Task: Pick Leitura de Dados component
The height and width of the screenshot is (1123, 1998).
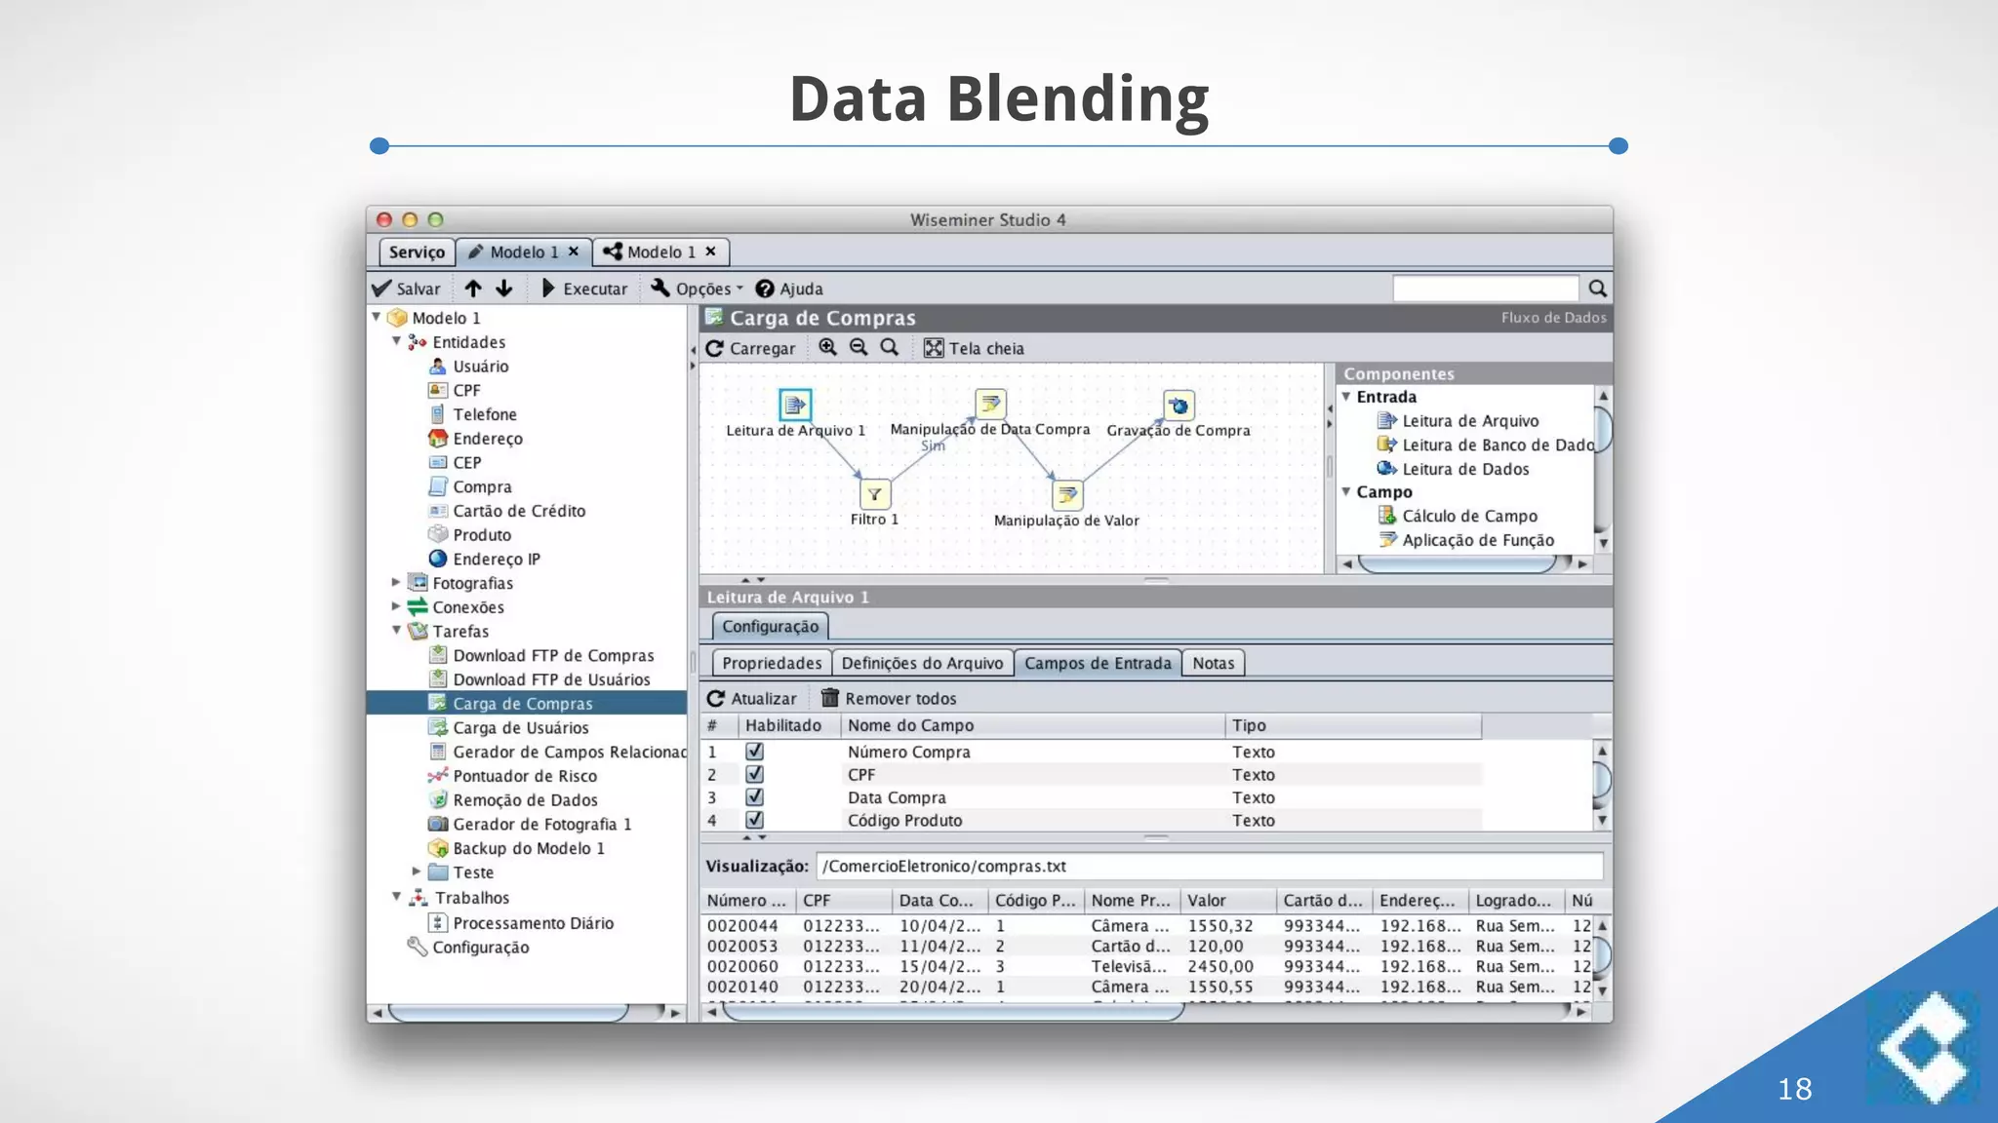Action: (1453, 469)
